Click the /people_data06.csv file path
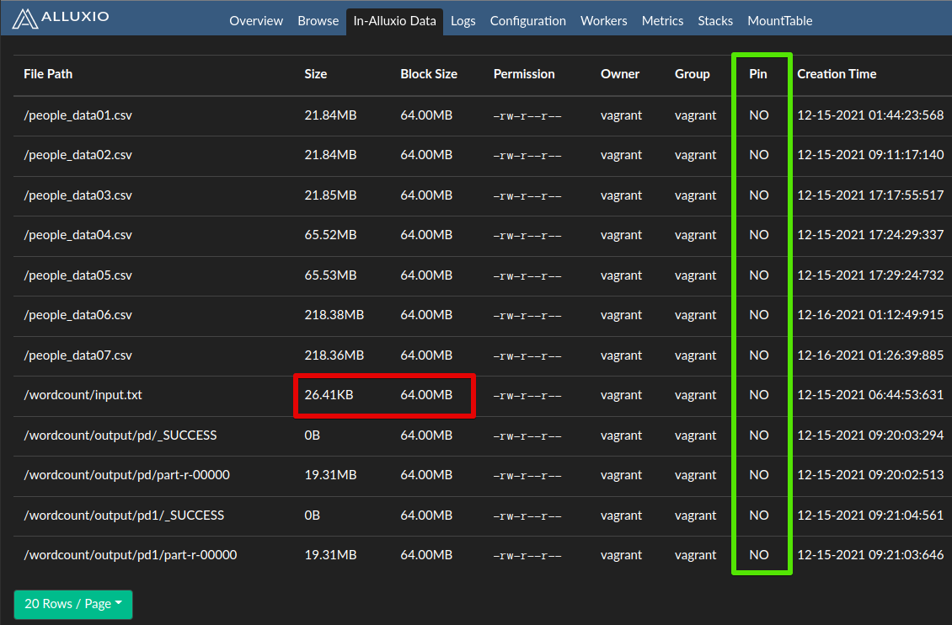952x625 pixels. [x=78, y=315]
